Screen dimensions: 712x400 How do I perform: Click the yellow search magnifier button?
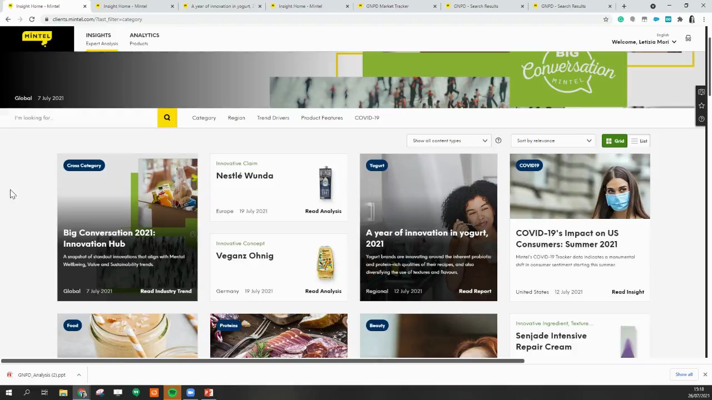pyautogui.click(x=167, y=118)
